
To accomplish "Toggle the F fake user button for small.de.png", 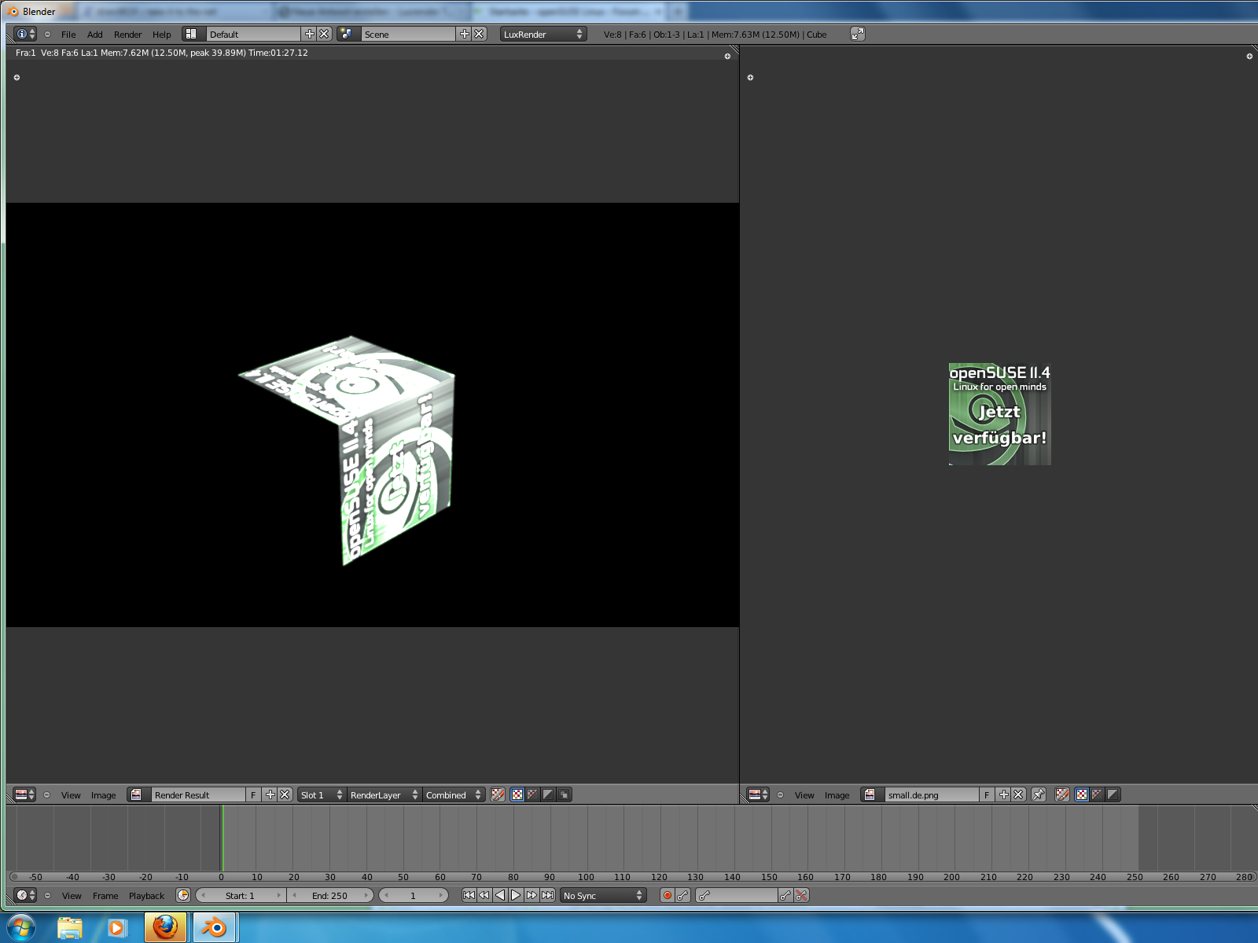I will 987,794.
